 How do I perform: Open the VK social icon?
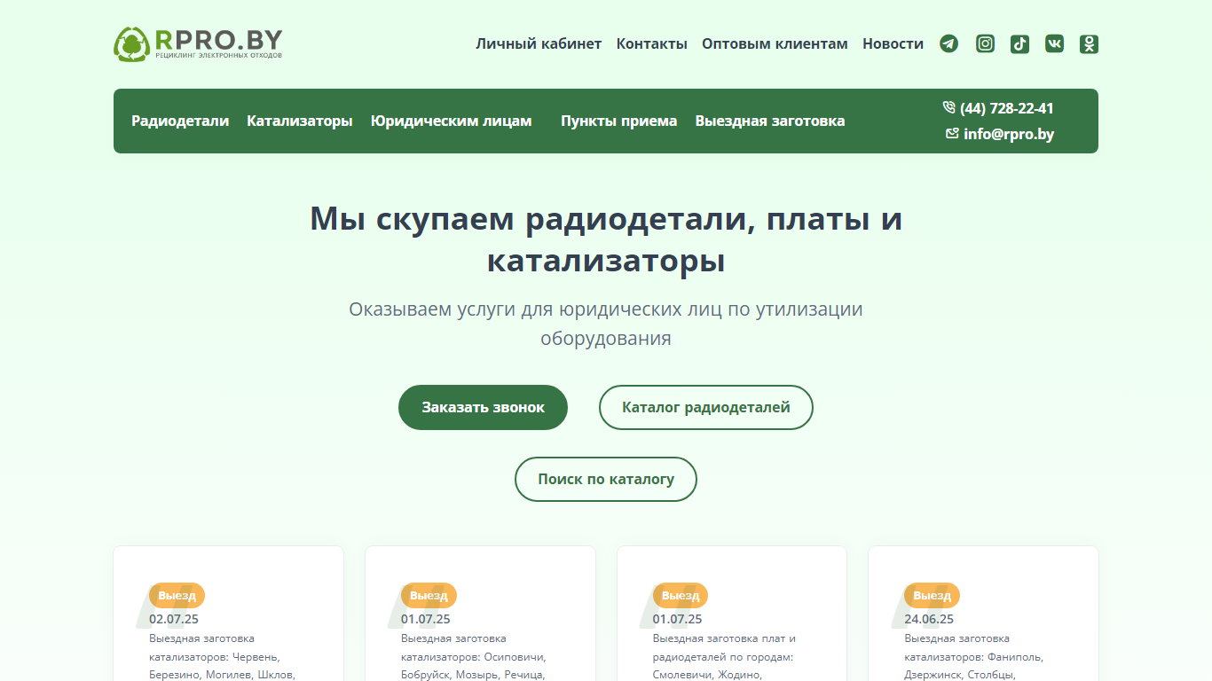point(1054,43)
